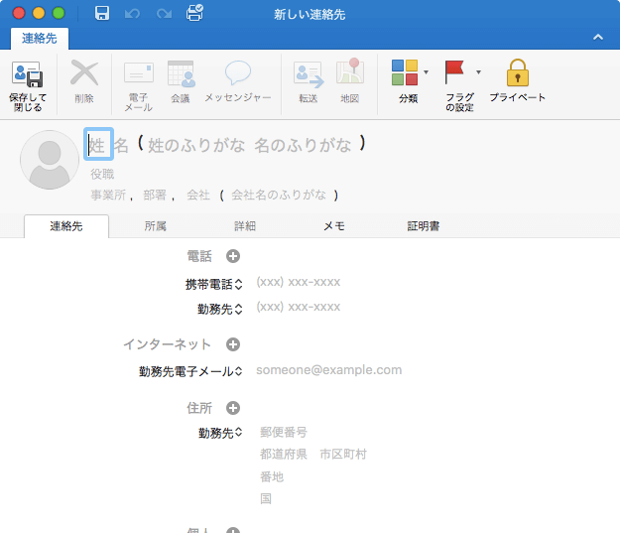Click the Undo arrow icon
The image size is (620, 533).
[132, 14]
